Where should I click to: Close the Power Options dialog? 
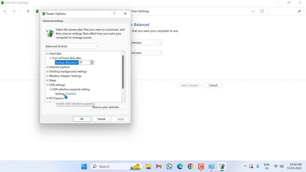pyautogui.click(x=125, y=14)
